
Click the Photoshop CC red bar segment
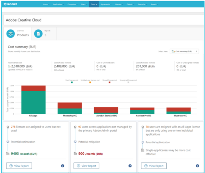tap(70, 105)
